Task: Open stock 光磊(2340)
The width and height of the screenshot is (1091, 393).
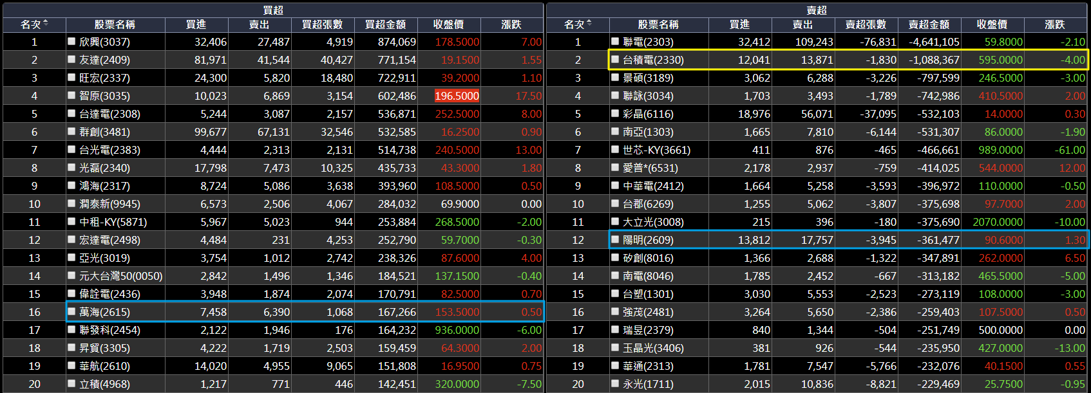Action: point(104,168)
